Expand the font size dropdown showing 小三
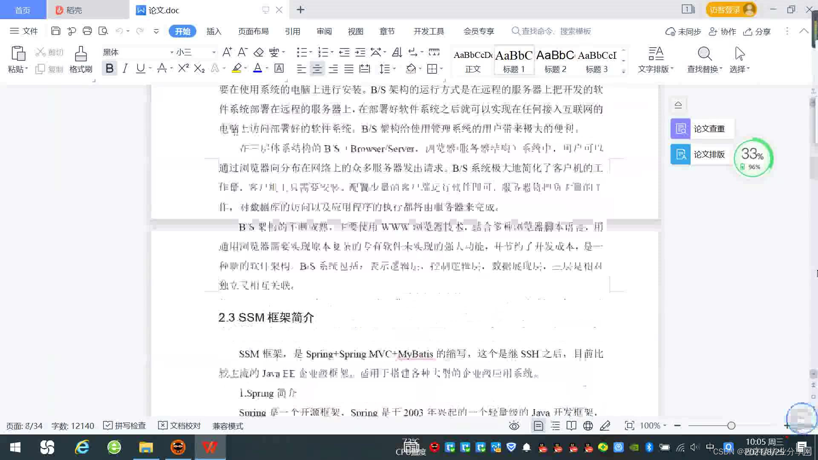 (213, 52)
